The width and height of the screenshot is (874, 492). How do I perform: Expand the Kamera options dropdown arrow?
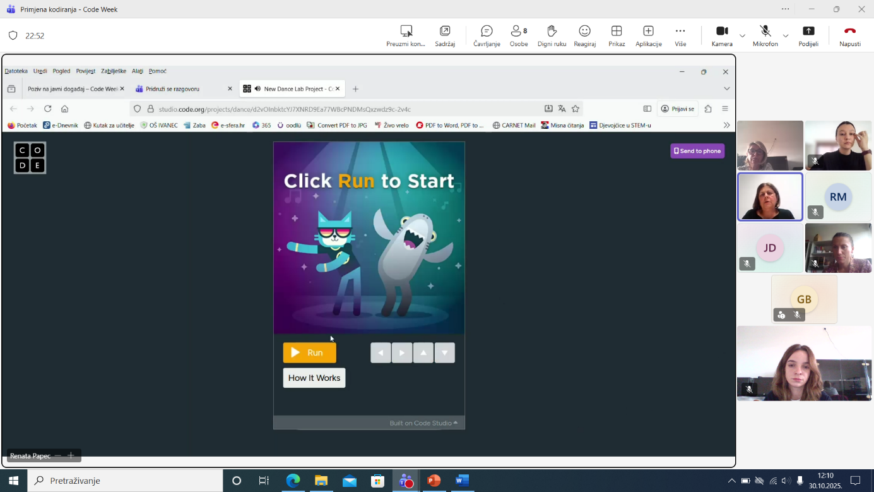[x=742, y=36]
